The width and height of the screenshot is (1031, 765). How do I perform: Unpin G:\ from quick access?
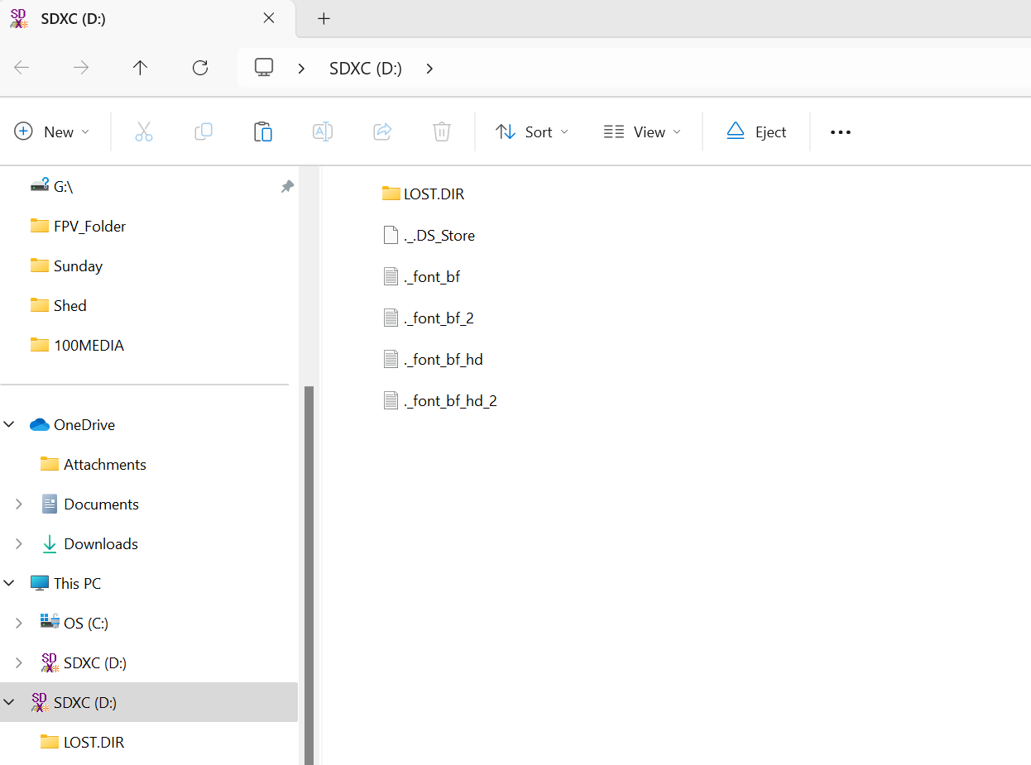coord(287,187)
